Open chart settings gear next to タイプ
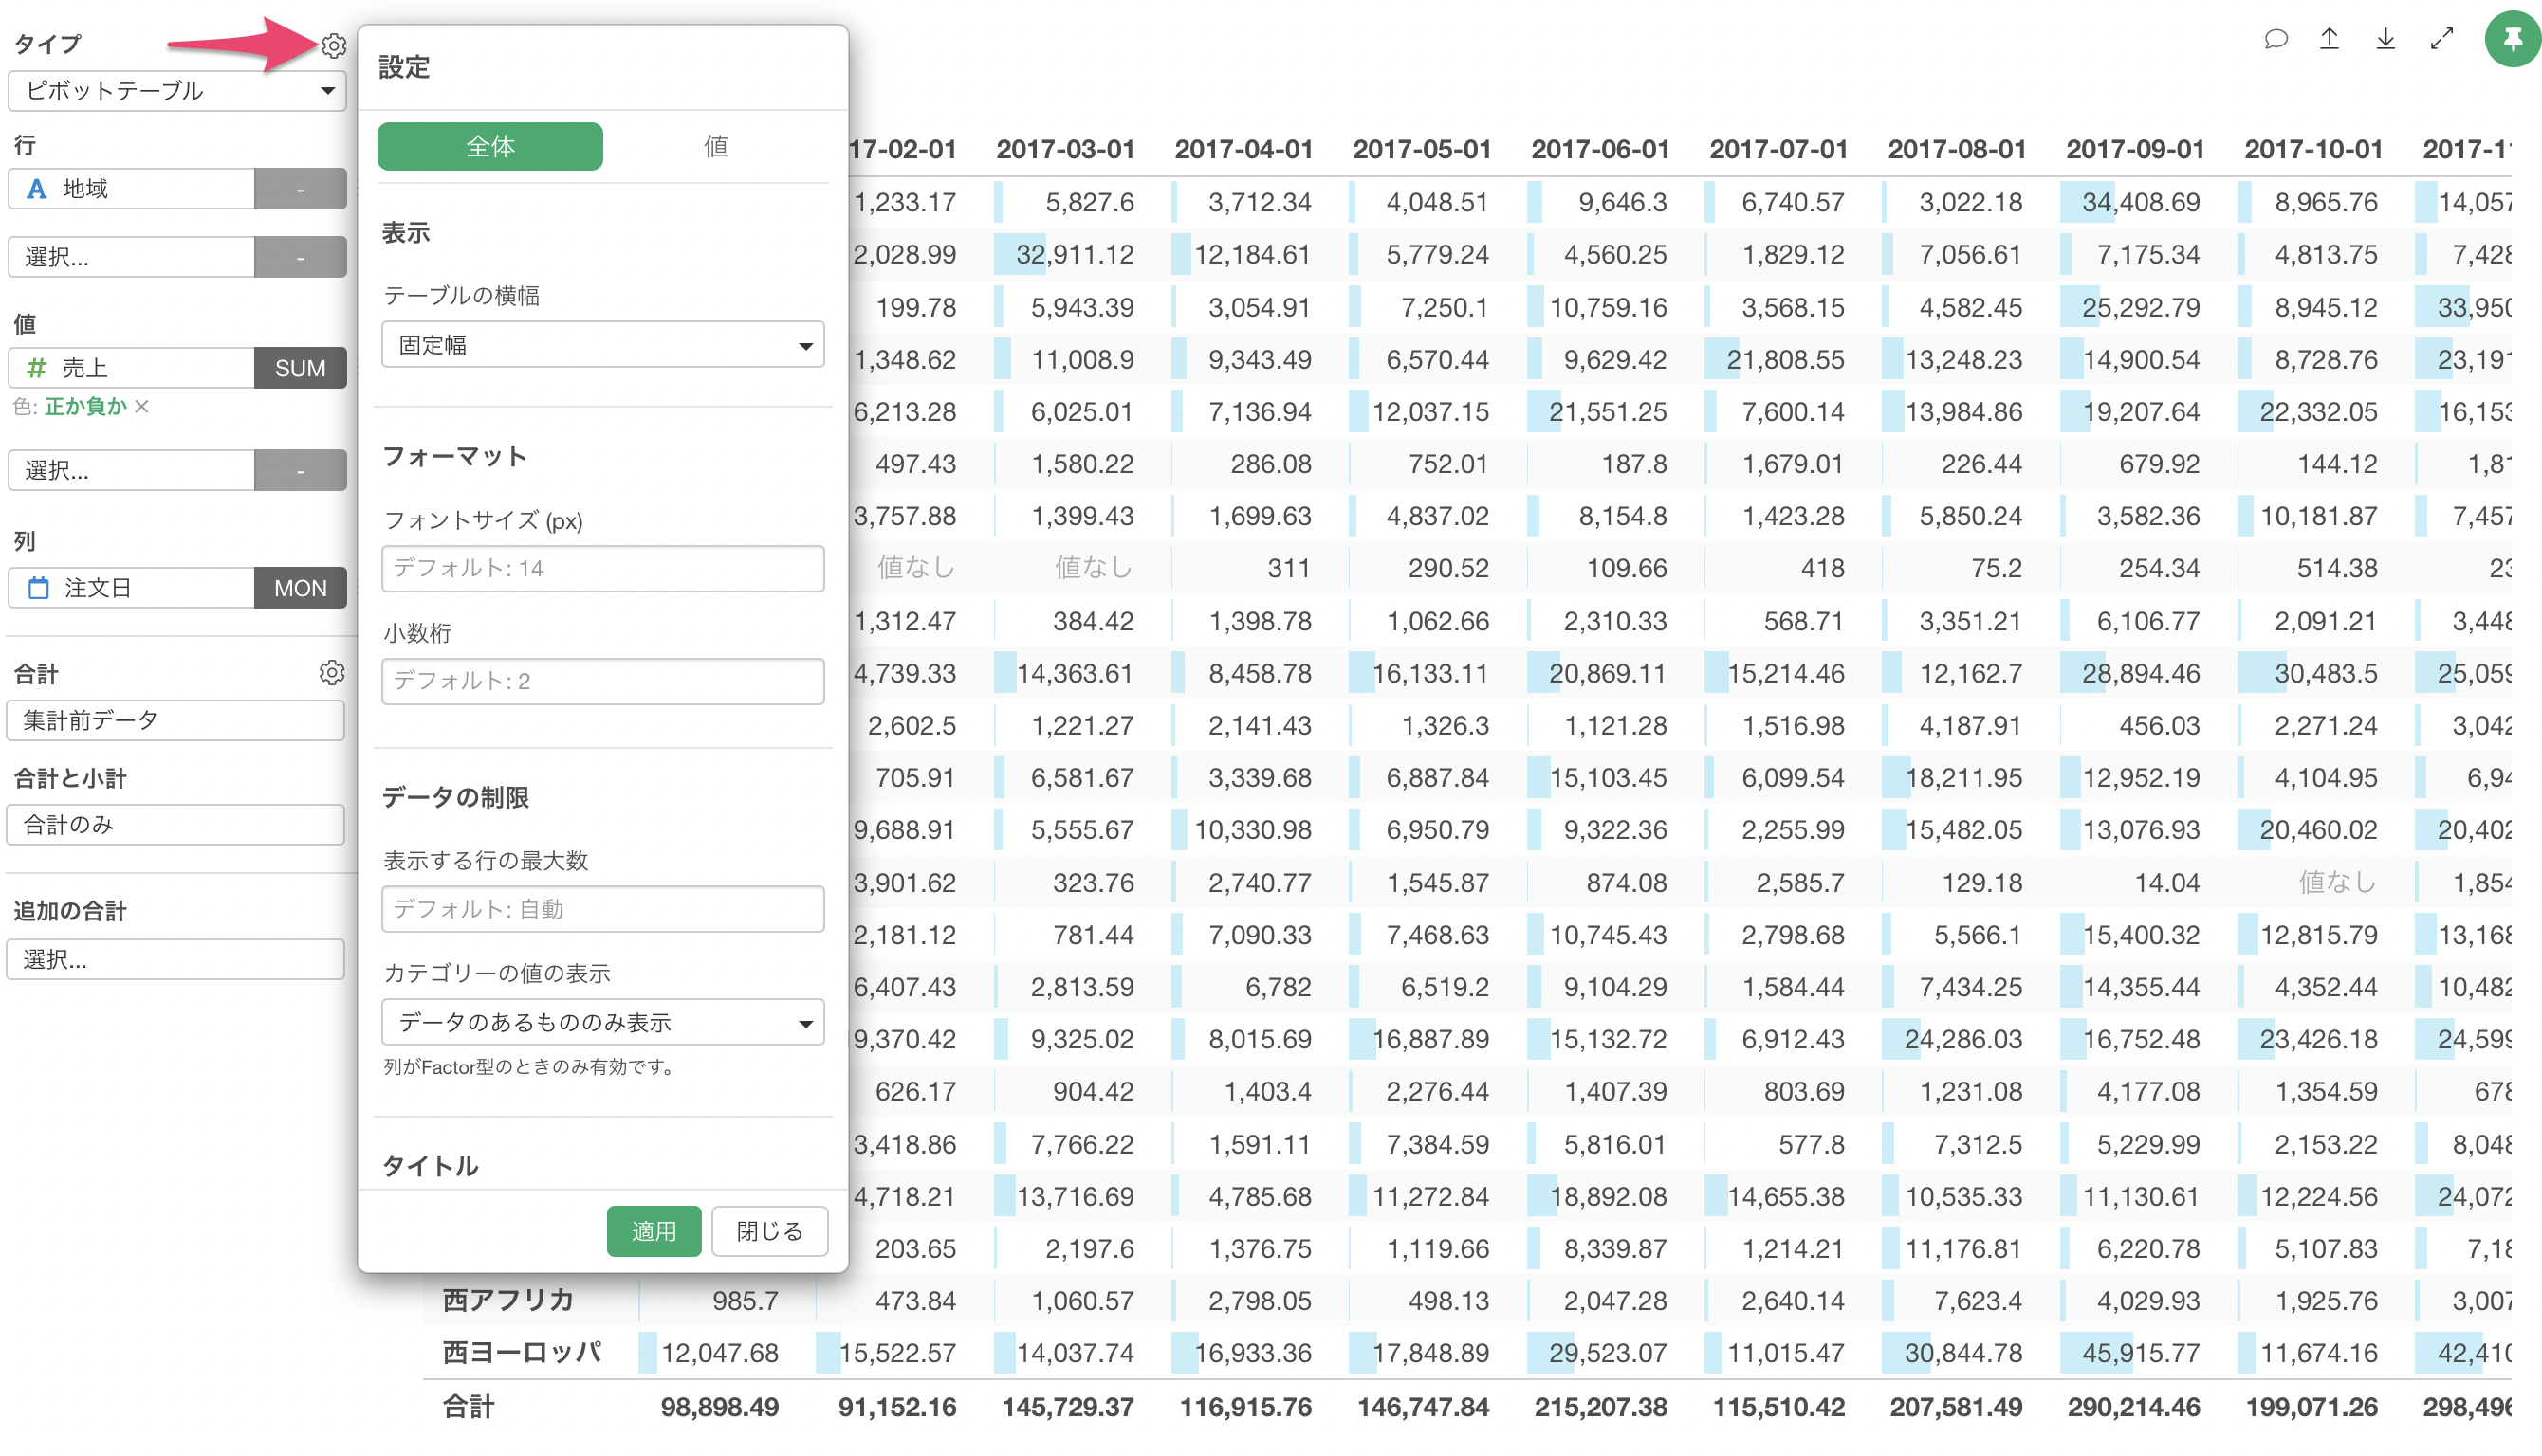 [x=333, y=46]
